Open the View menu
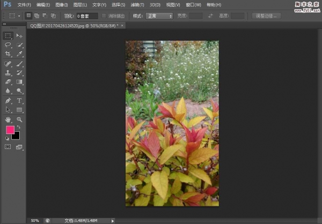 (x=173, y=5)
